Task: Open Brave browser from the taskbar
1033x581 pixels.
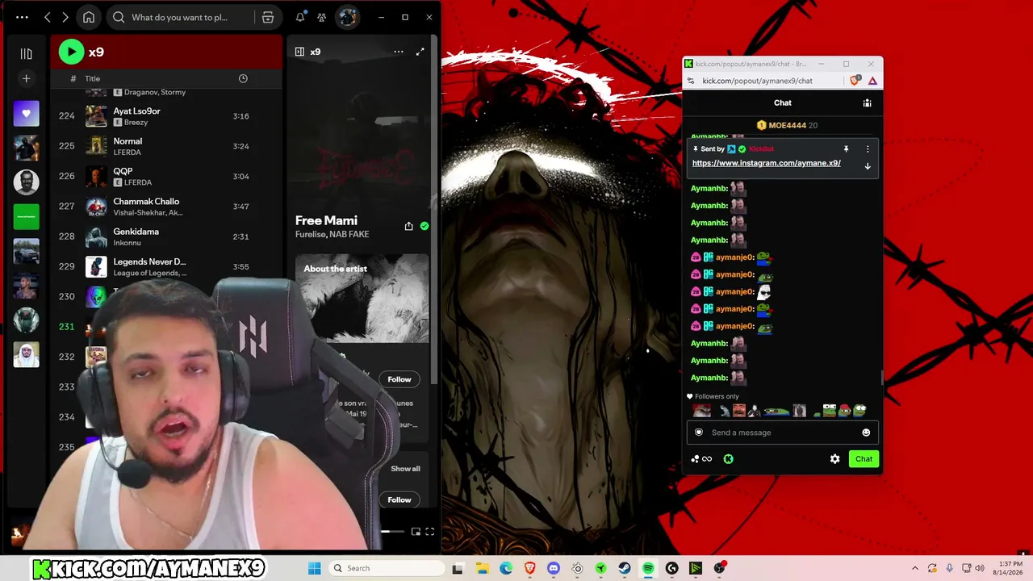Action: 529,568
